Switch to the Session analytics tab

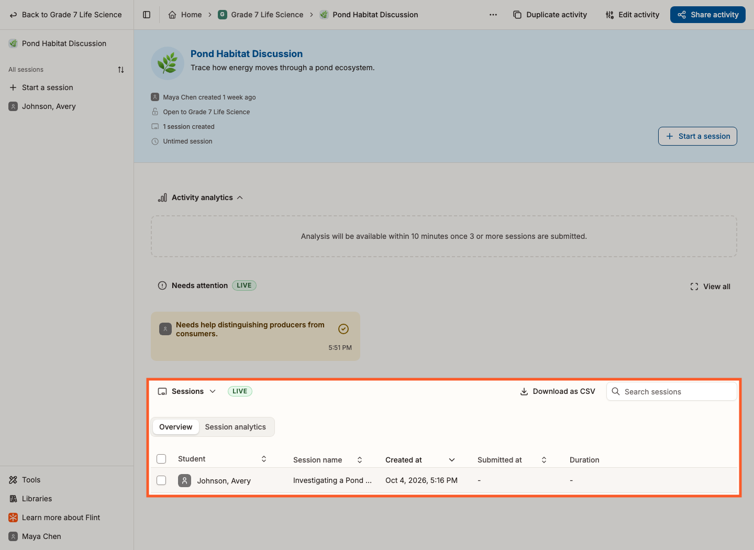point(236,427)
